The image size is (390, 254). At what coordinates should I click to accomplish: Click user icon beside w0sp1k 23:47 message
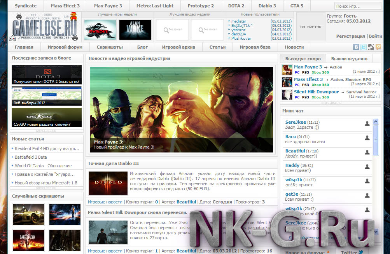(367, 210)
